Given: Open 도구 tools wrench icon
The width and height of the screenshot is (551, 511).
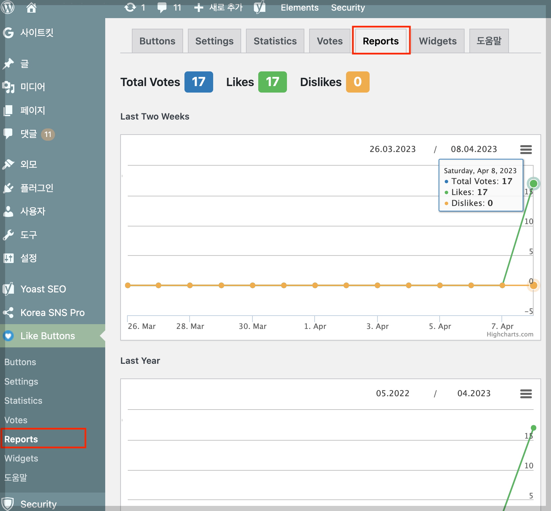Looking at the screenshot, I should click(x=8, y=235).
